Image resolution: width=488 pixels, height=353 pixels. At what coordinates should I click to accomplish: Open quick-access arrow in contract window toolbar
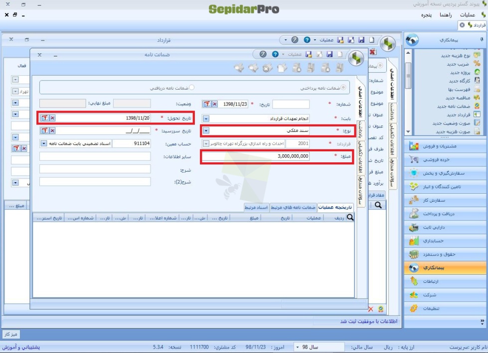[286, 40]
